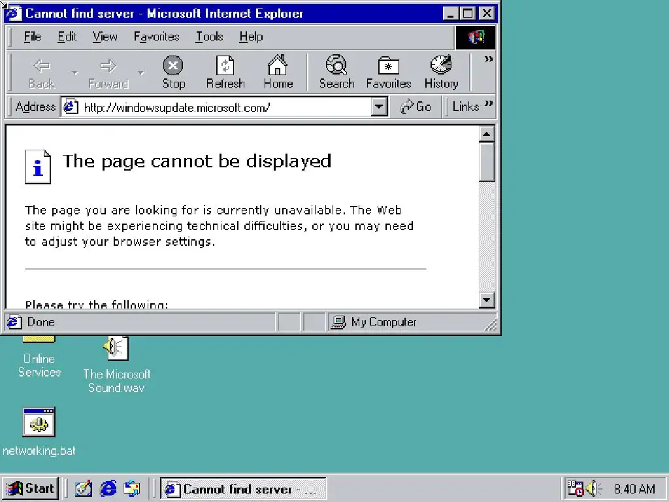Image resolution: width=669 pixels, height=502 pixels.
Task: Minimize the Internet Explorer window
Action: (x=451, y=14)
